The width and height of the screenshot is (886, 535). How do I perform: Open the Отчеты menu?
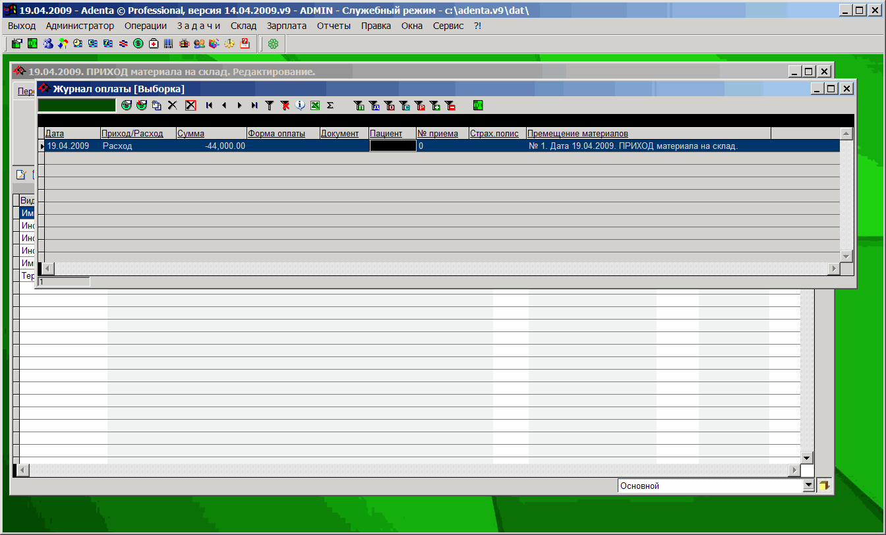334,26
